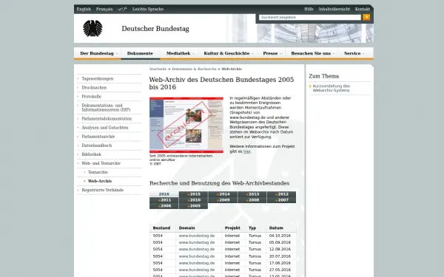The image size is (444, 277).
Task: Collapse the Web- und Textarchiv section
Action: [x=101, y=163]
